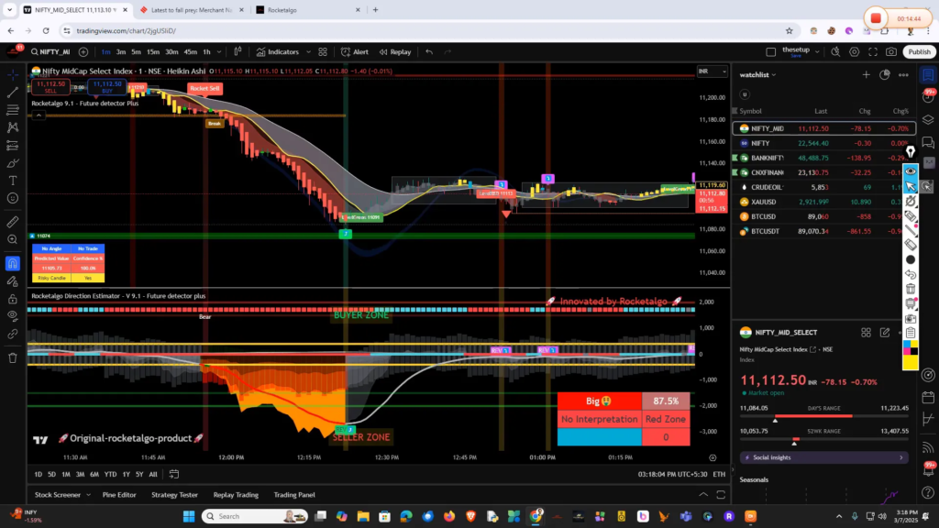Open the INR currency dropdown on the price scale
Image resolution: width=939 pixels, height=528 pixels.
[705, 71]
